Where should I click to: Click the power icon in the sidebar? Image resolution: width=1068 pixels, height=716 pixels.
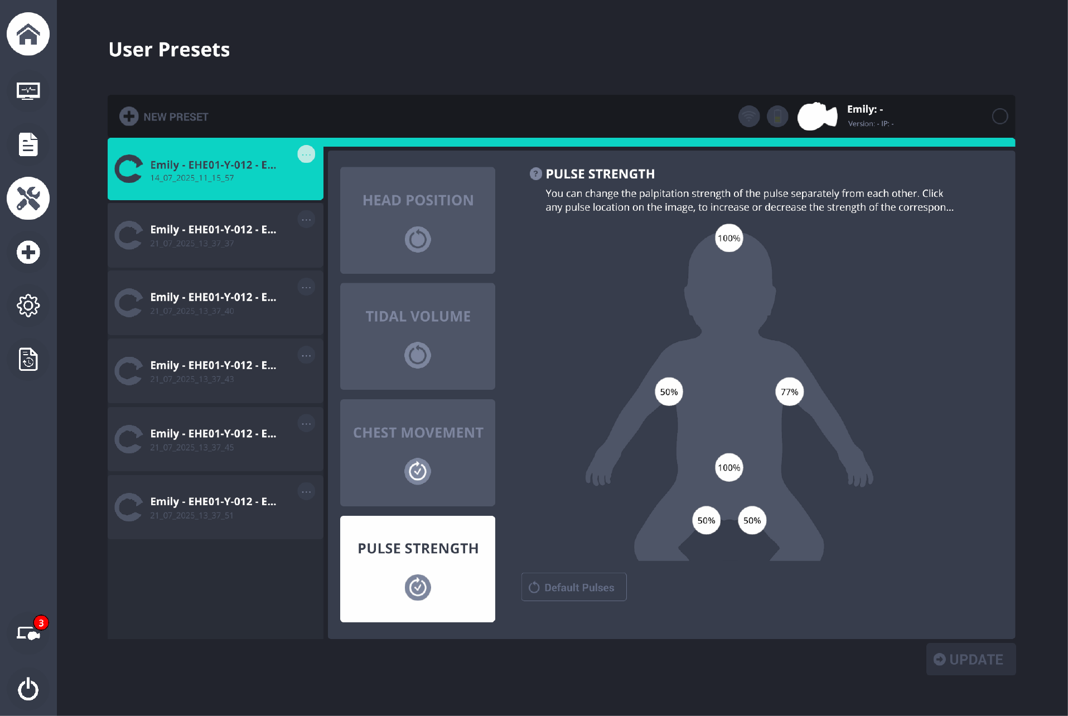[28, 689]
